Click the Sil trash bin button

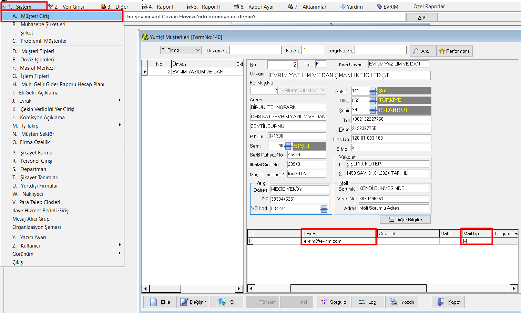(227, 302)
